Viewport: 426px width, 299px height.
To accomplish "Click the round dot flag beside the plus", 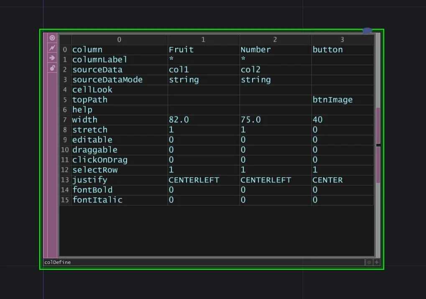I will pyautogui.click(x=369, y=262).
